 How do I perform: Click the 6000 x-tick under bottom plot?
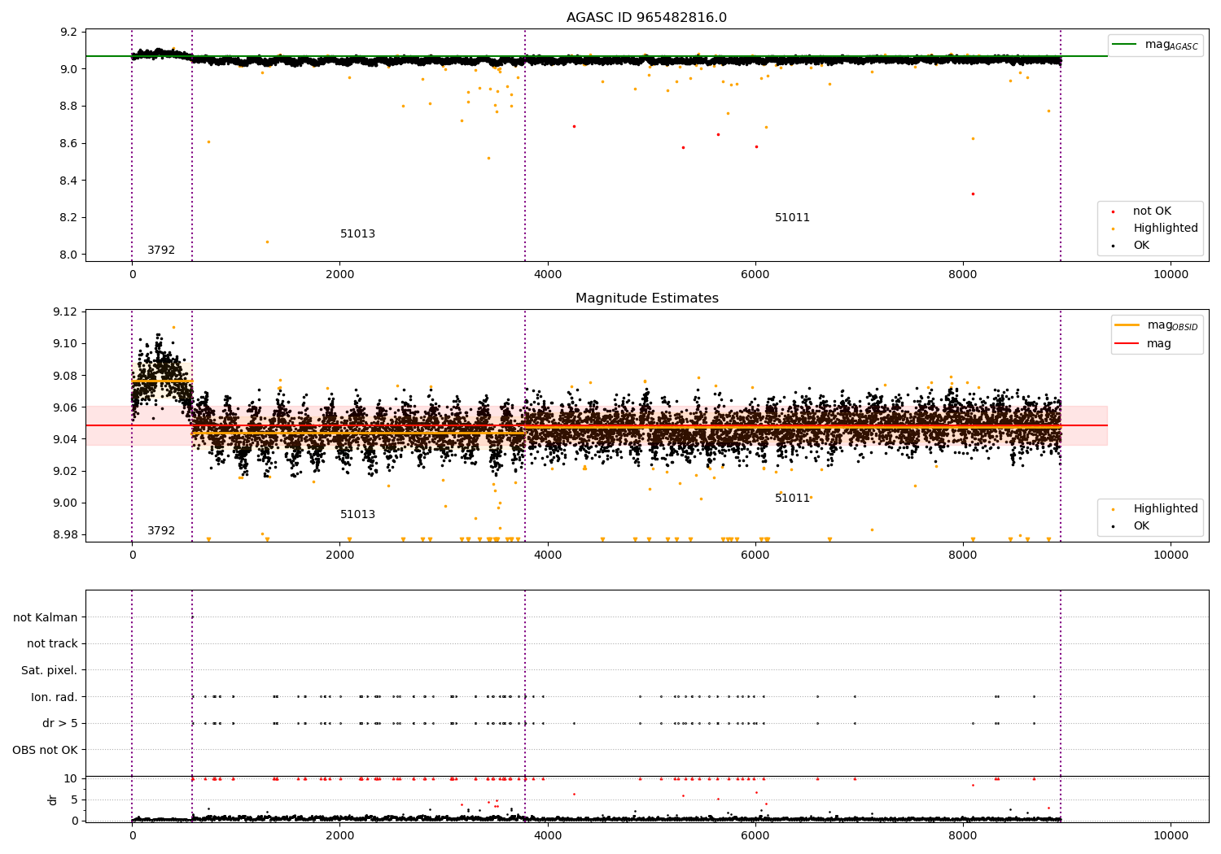755,835
